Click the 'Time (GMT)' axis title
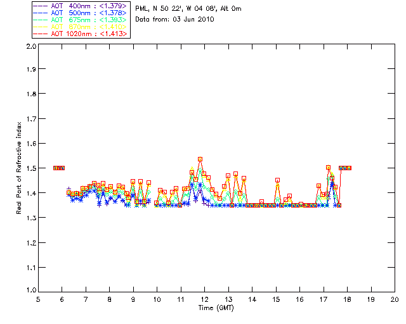The height and width of the screenshot is (324, 406). point(216,308)
